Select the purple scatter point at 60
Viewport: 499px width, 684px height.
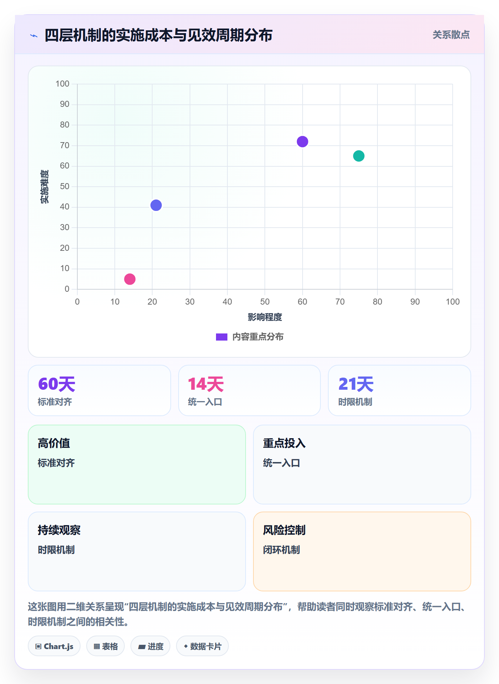pos(302,141)
